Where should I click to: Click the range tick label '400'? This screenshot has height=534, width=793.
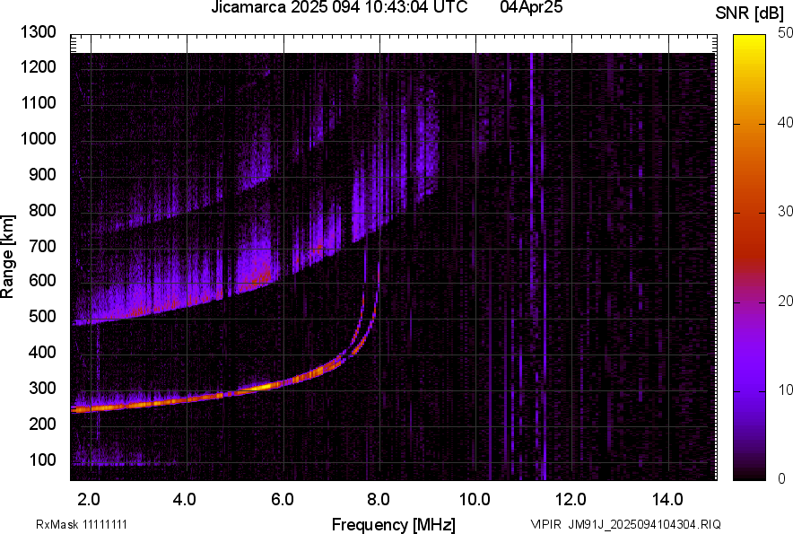42,352
